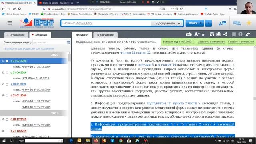Screen dimensions: 256x144
Task: Go back in browser history
Action: point(4,9)
